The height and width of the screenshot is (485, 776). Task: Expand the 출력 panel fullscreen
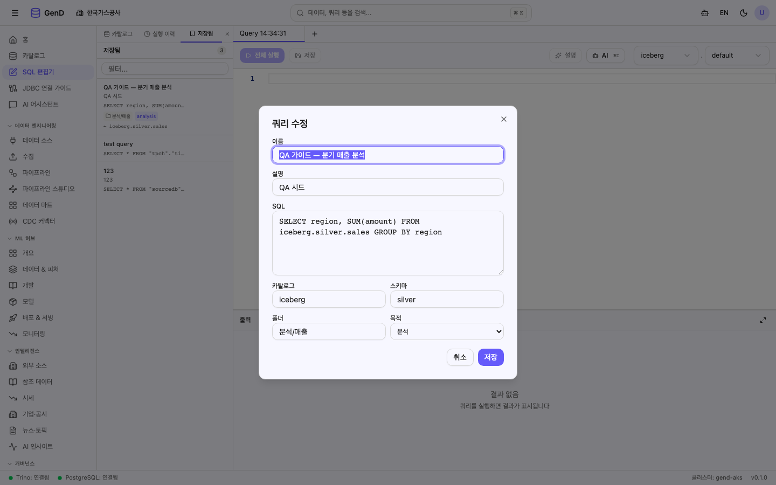point(763,320)
